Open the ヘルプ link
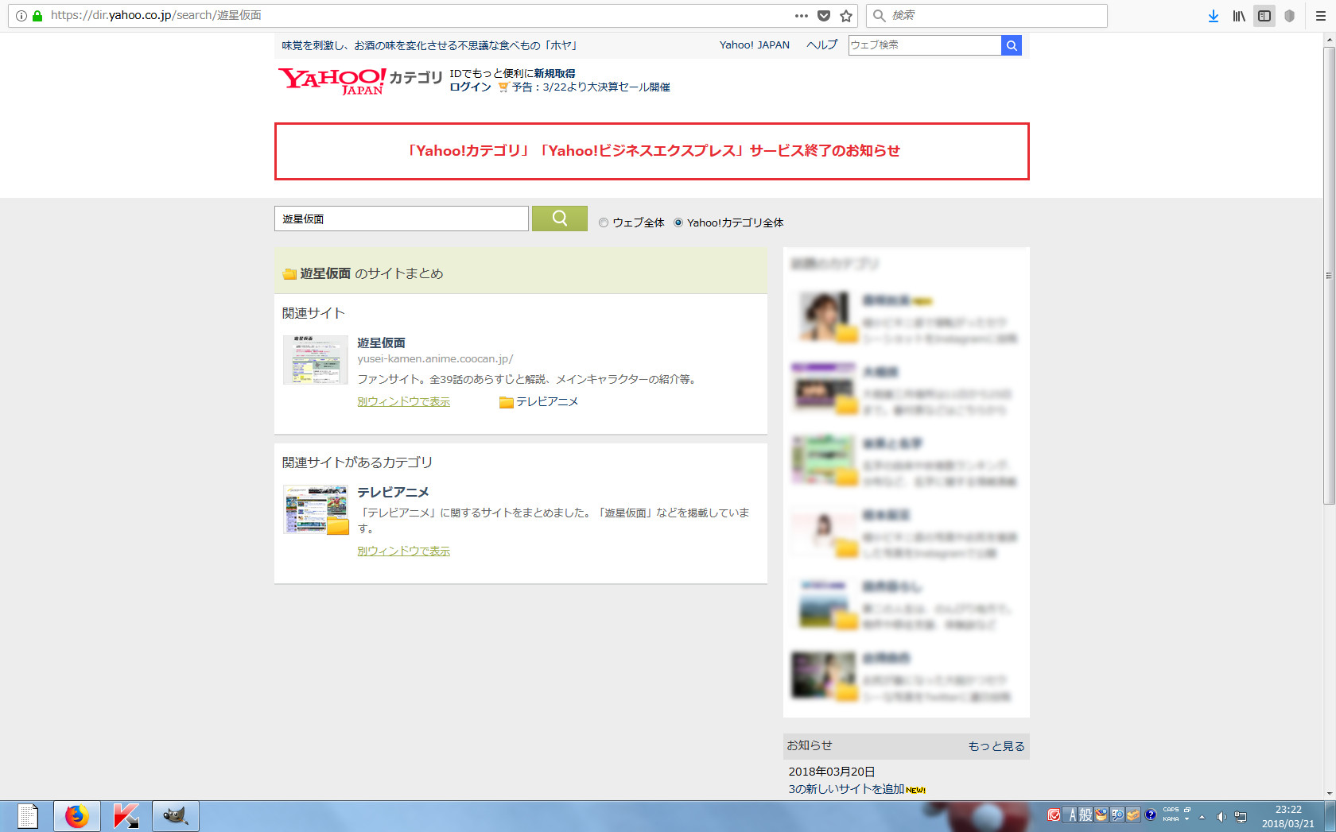Image resolution: width=1336 pixels, height=832 pixels. [821, 45]
